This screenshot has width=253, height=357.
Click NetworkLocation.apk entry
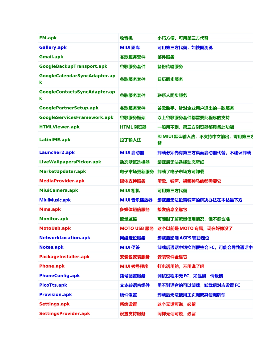pos(65,238)
